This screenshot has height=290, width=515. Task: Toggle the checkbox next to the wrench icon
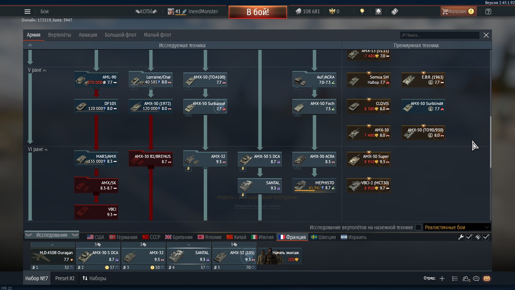click(469, 237)
